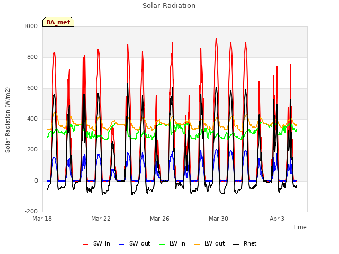Click the Solar Radiation (W/m2) y-axis label
Viewport: 339px width, 254px height.
pos(7,120)
